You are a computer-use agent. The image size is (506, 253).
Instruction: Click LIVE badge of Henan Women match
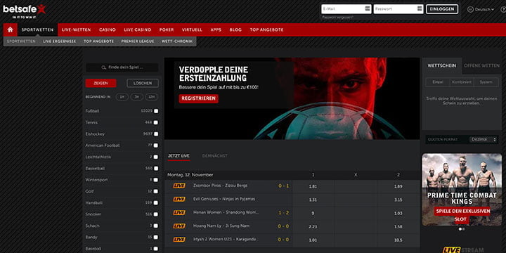click(179, 213)
